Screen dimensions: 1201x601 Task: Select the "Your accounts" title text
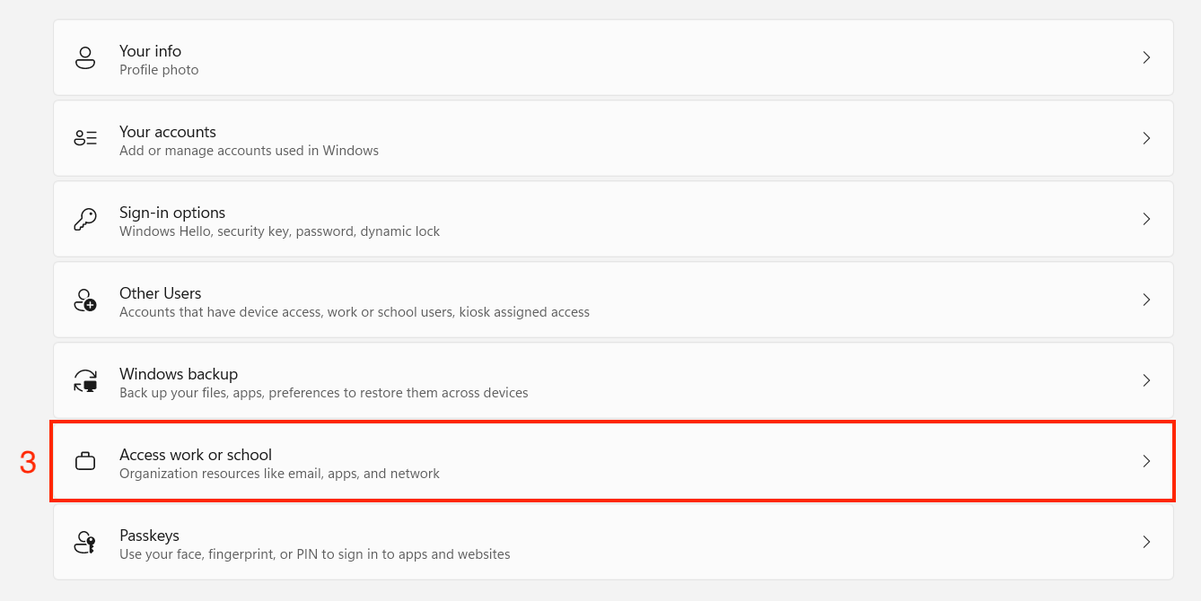coord(168,132)
